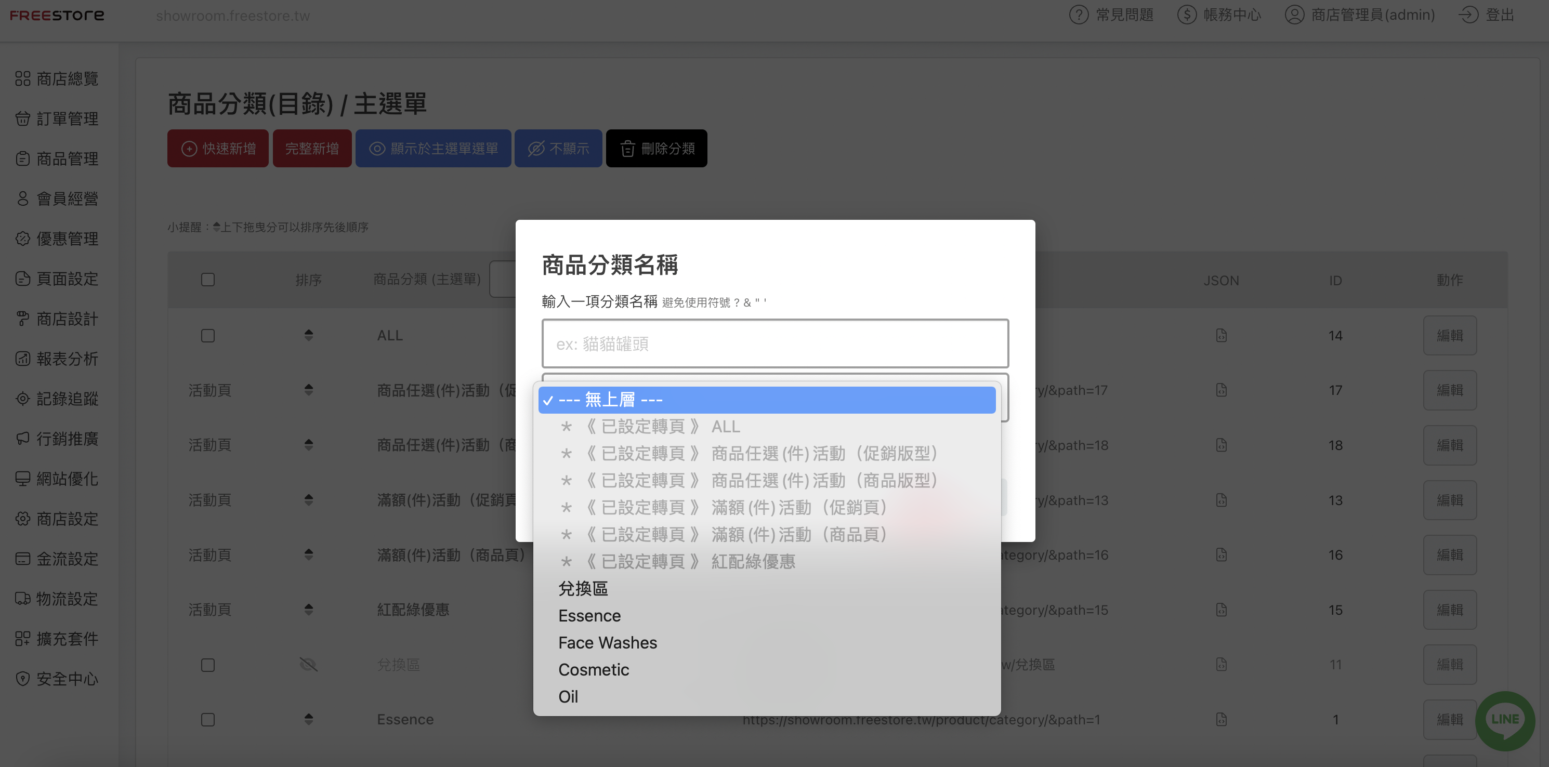
Task: Focus the 分類名稱 input field
Action: 775,344
